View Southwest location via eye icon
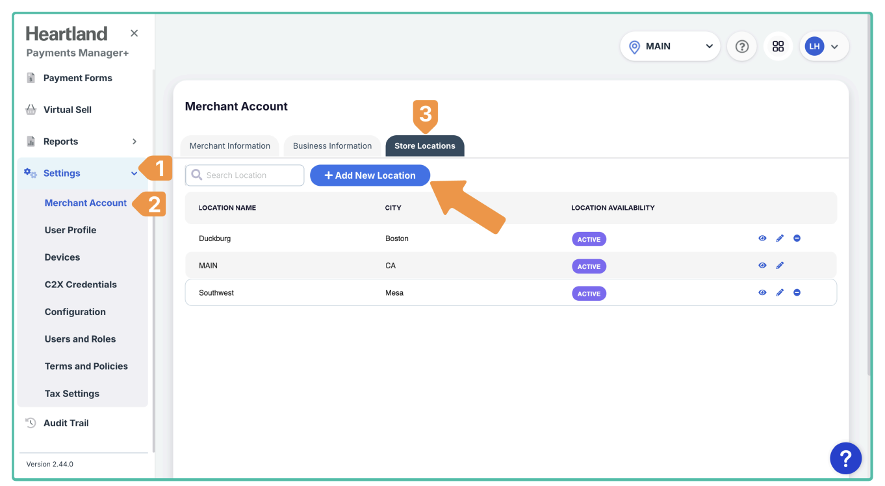Image resolution: width=885 pixels, height=486 pixels. pos(762,293)
